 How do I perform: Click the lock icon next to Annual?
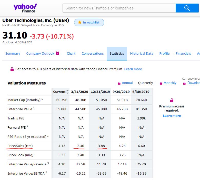click(119, 83)
